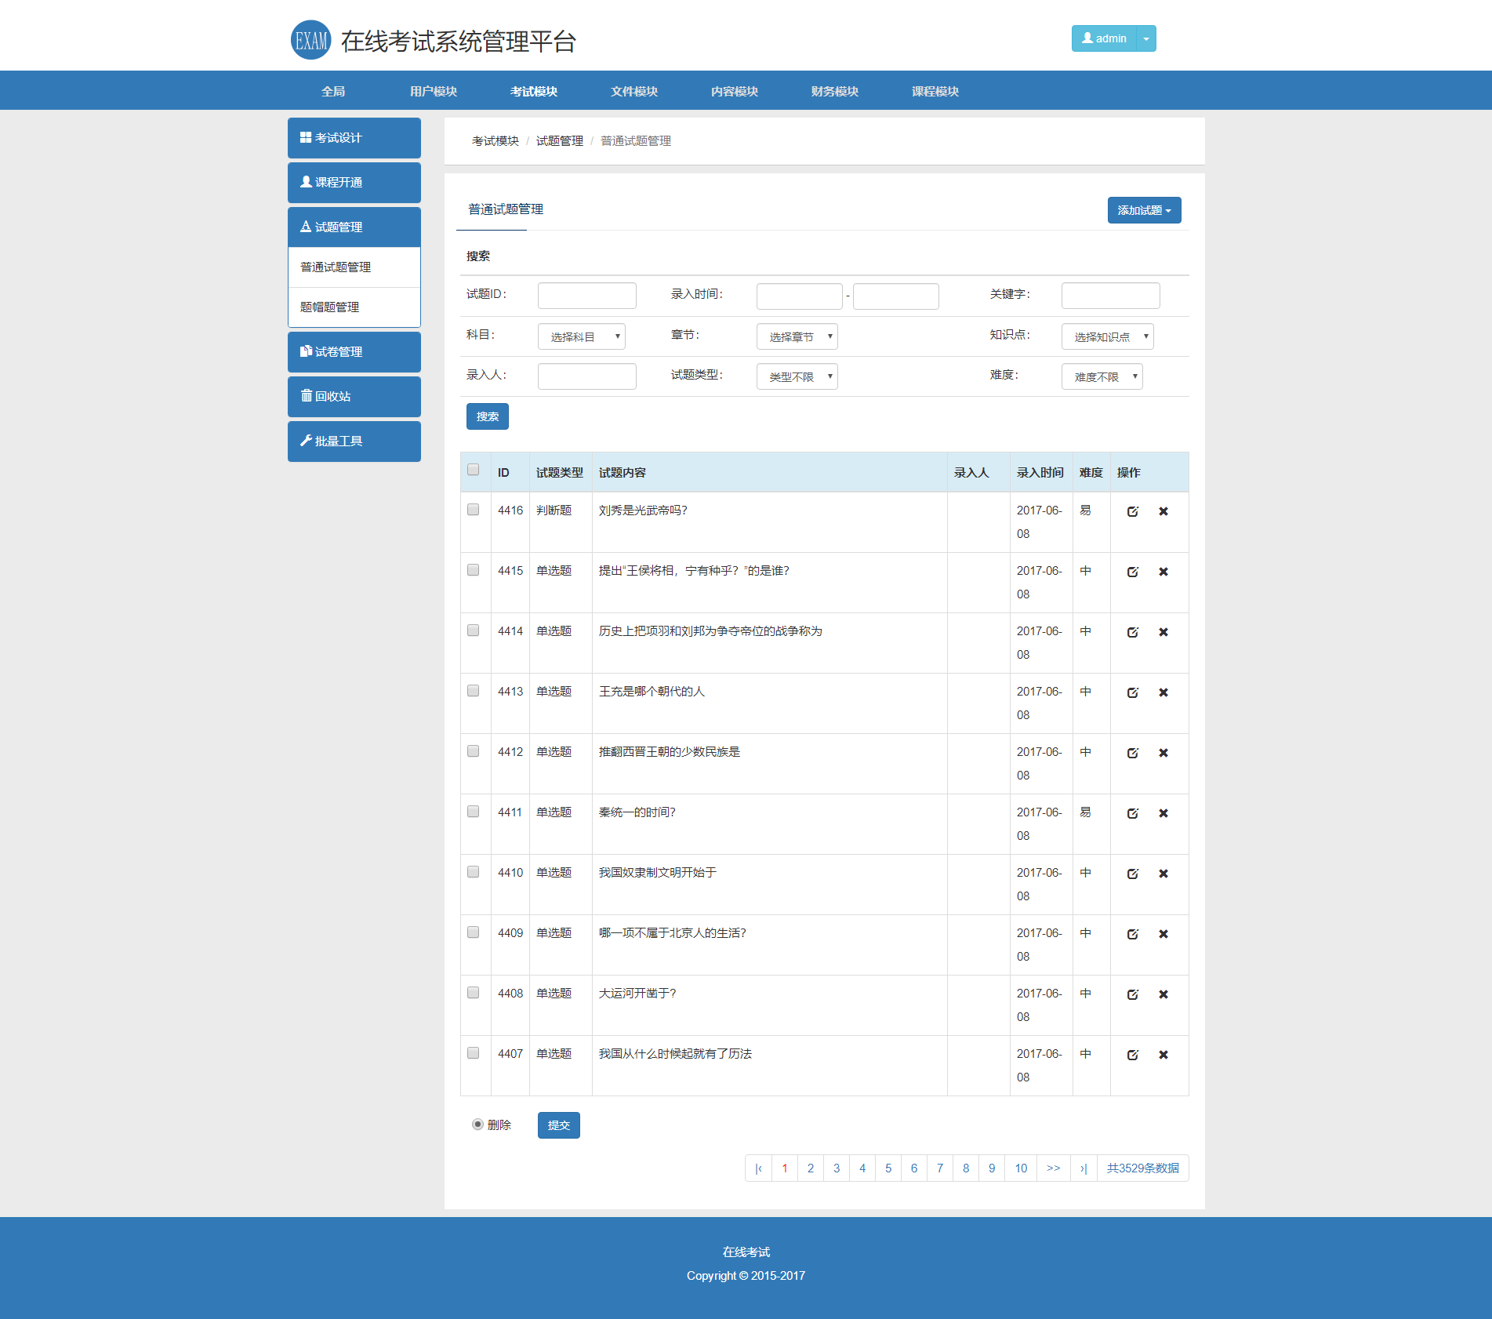This screenshot has width=1492, height=1319.
Task: Open the 选择科目 subject dropdown
Action: (x=581, y=336)
